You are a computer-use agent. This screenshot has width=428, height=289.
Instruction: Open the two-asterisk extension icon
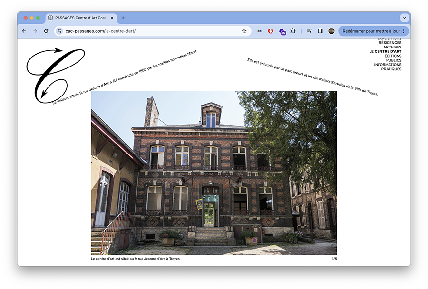pos(259,31)
